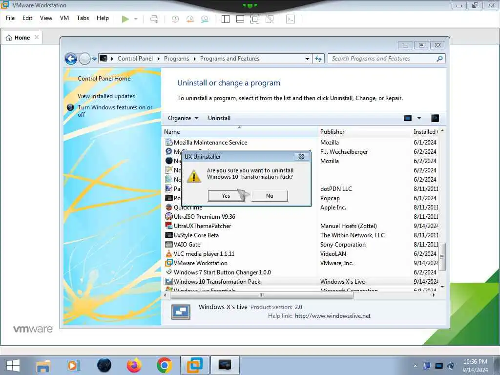Open the Edit menu
Screen dimensions: 500x375
[x=27, y=18]
